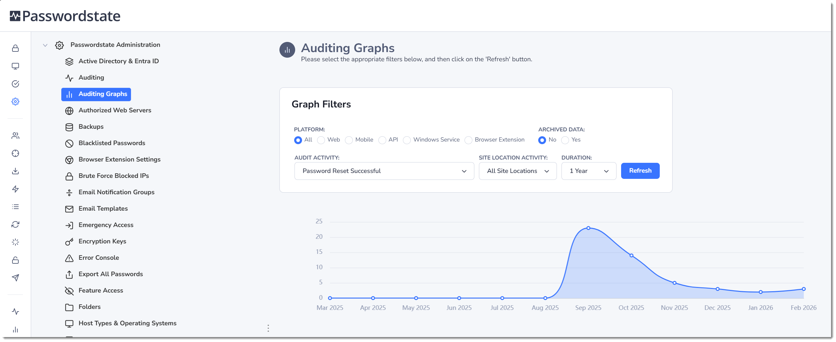Open the Site Location Activity dropdown
Viewport: 836px width, 342px height.
point(518,171)
